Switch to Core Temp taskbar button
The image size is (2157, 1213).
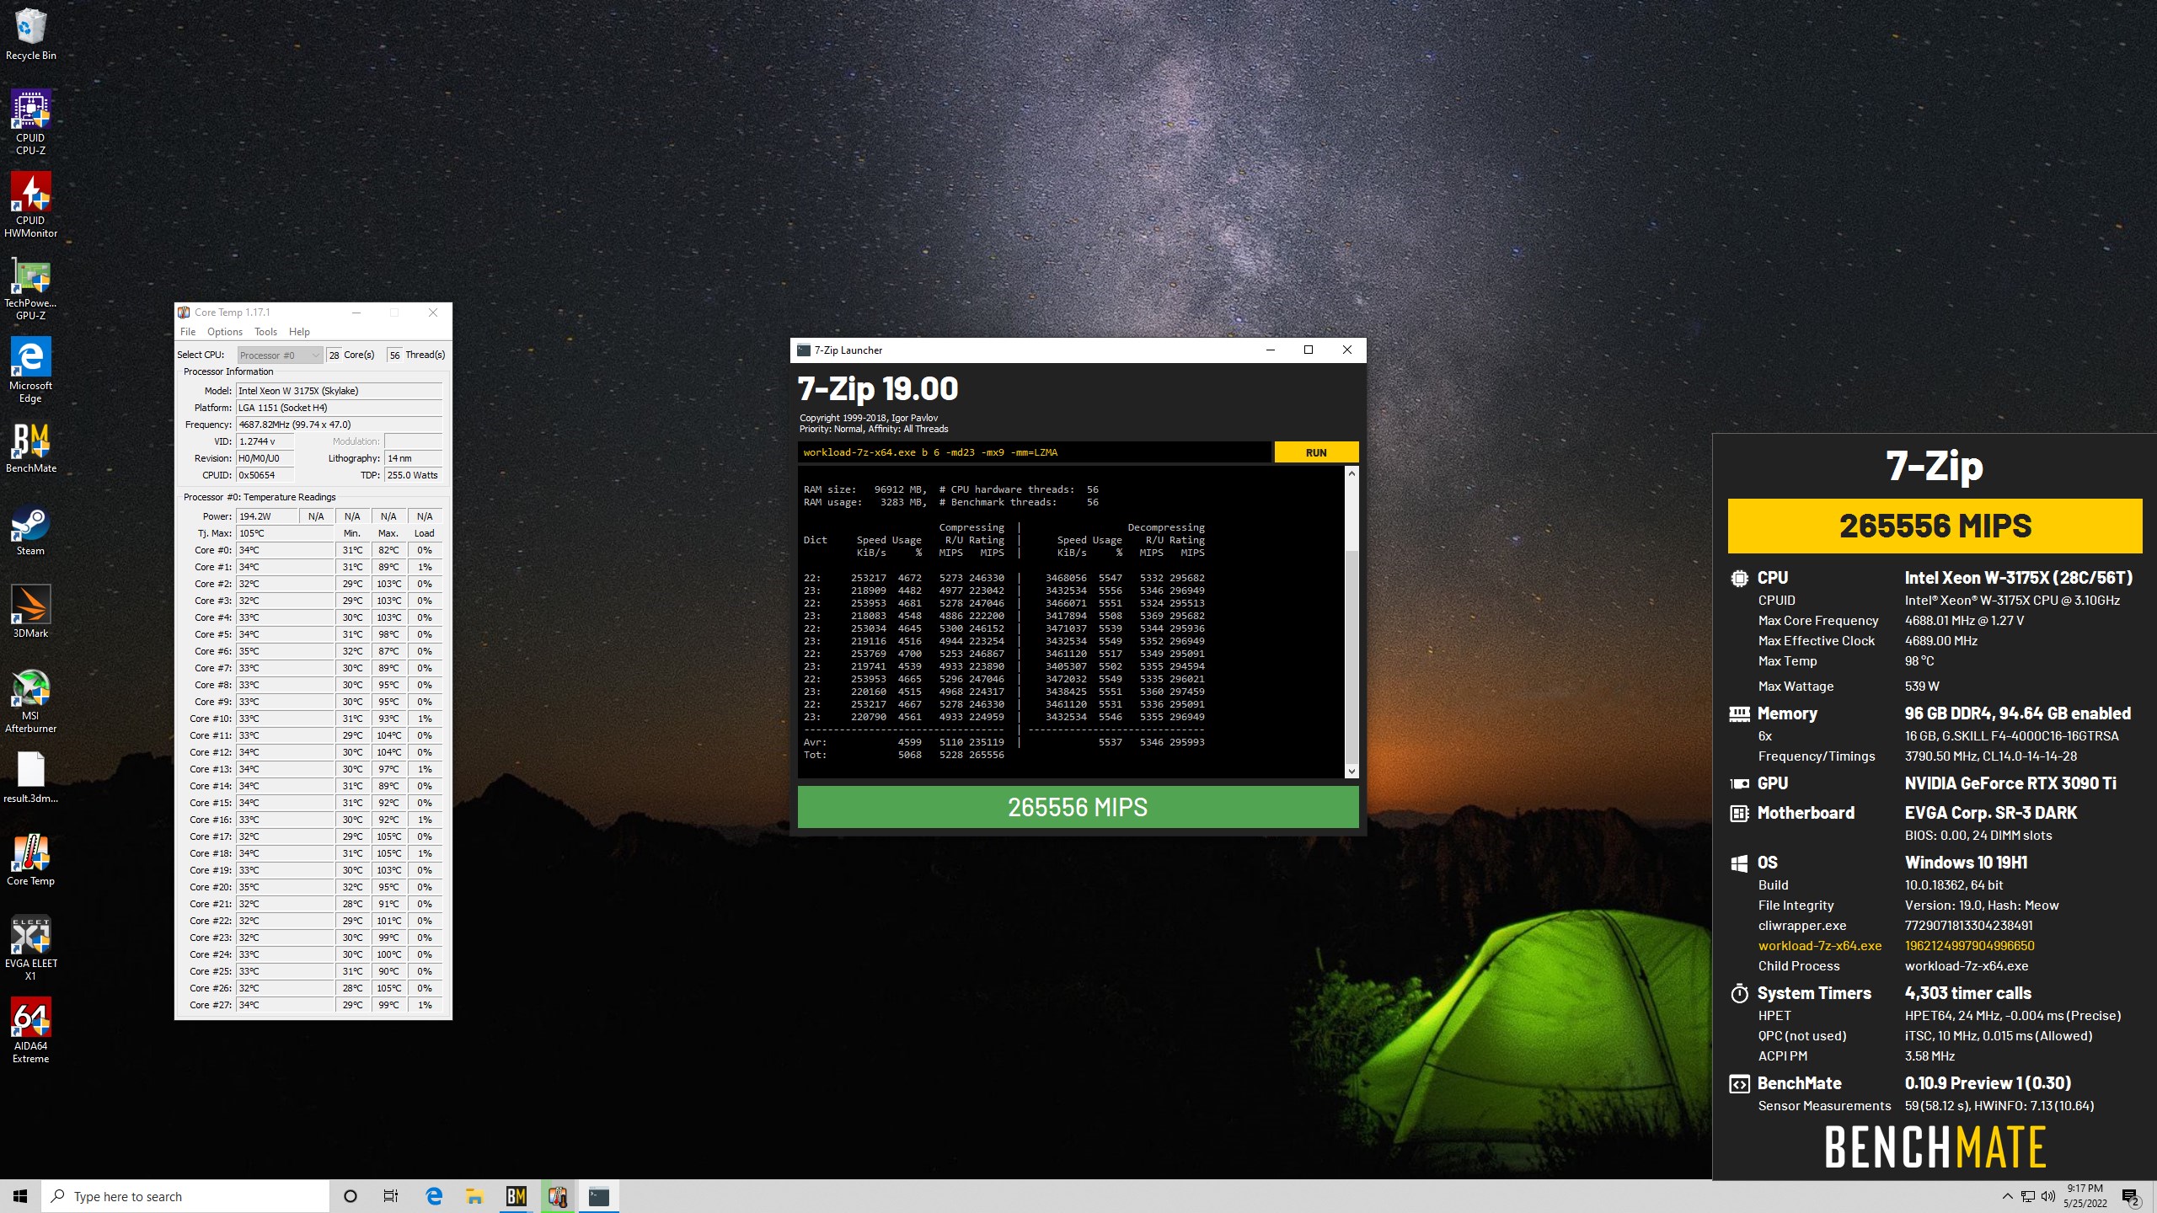[557, 1196]
